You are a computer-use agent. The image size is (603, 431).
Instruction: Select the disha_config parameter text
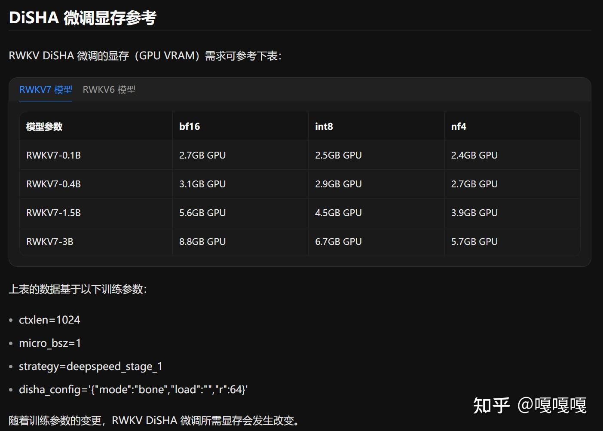[x=134, y=389]
